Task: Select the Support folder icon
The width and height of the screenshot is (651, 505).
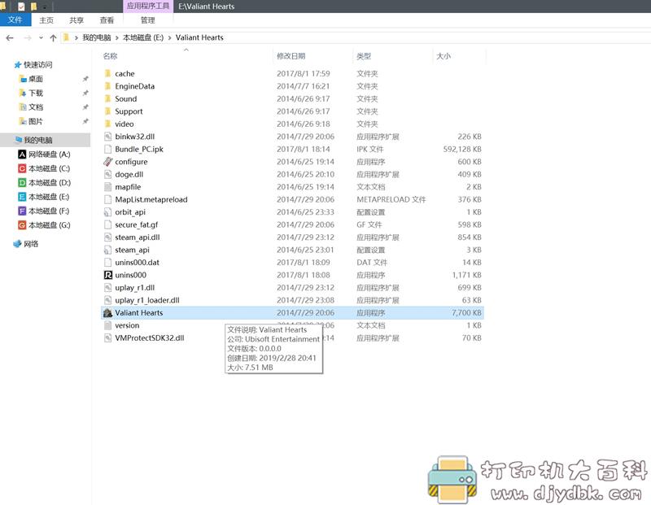Action: pos(108,111)
